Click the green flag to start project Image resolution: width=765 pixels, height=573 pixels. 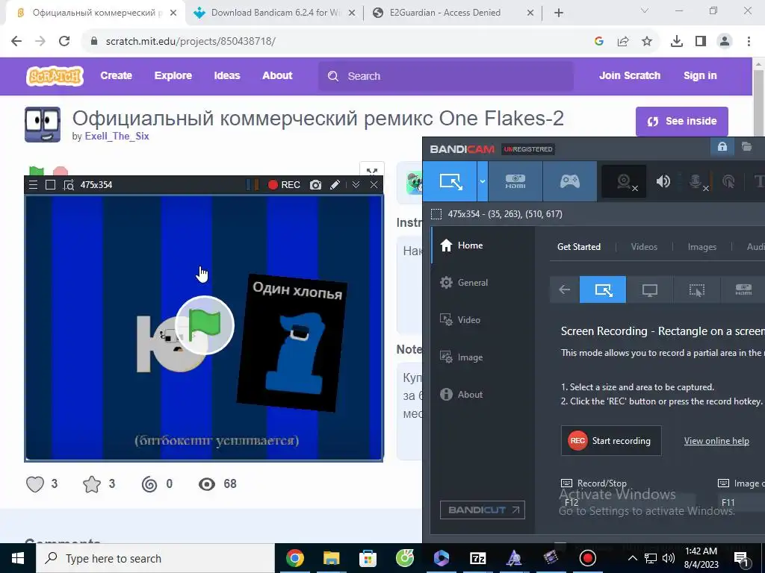tap(205, 325)
